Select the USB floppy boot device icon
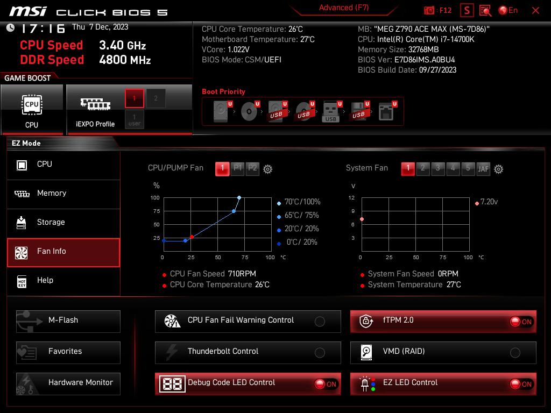 pos(359,111)
